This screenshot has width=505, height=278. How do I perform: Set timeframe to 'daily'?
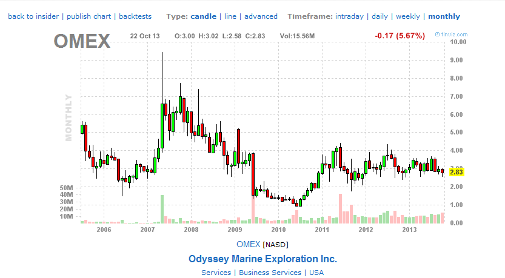coord(380,16)
